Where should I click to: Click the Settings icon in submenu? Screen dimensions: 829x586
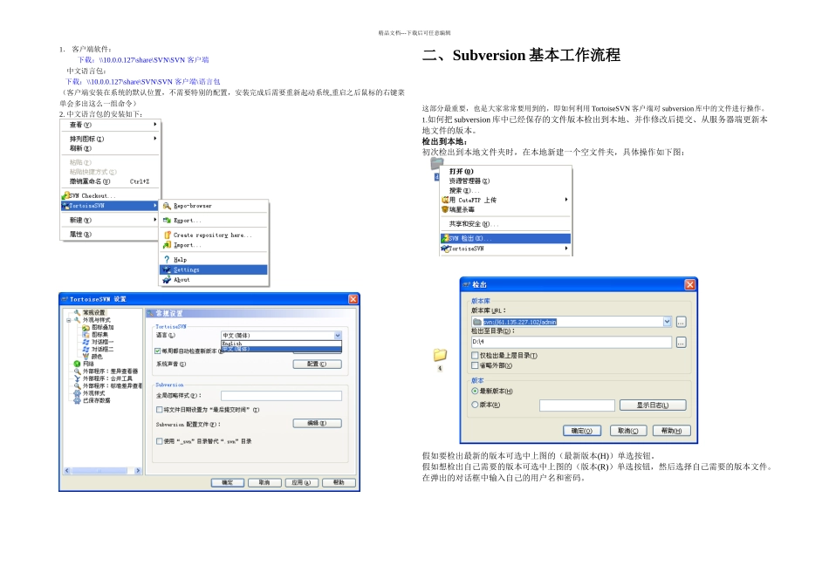pos(167,269)
